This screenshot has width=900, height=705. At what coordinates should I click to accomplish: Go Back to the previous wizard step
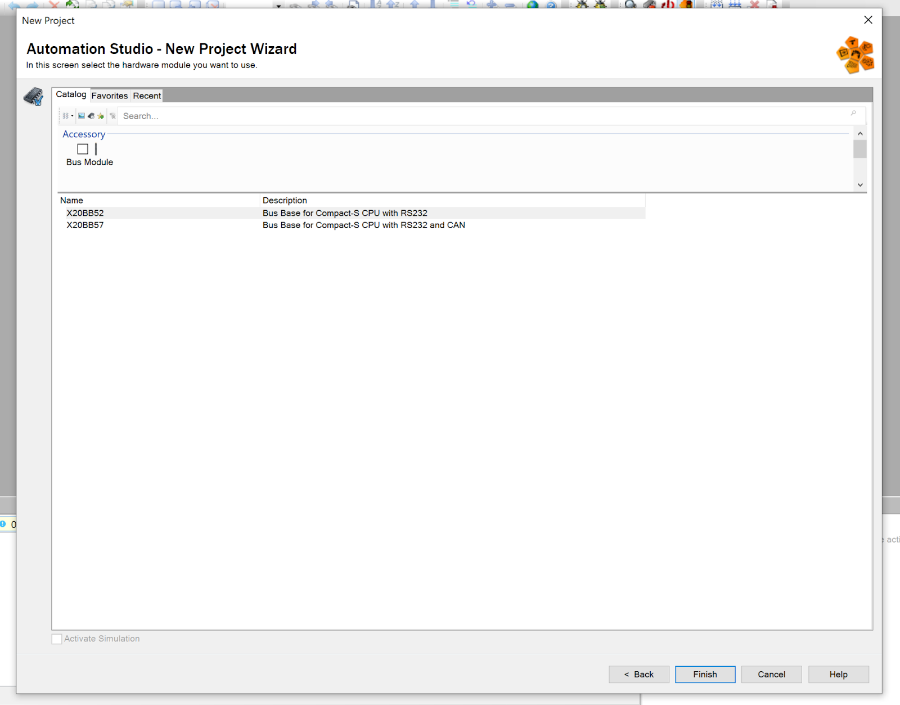click(x=639, y=675)
